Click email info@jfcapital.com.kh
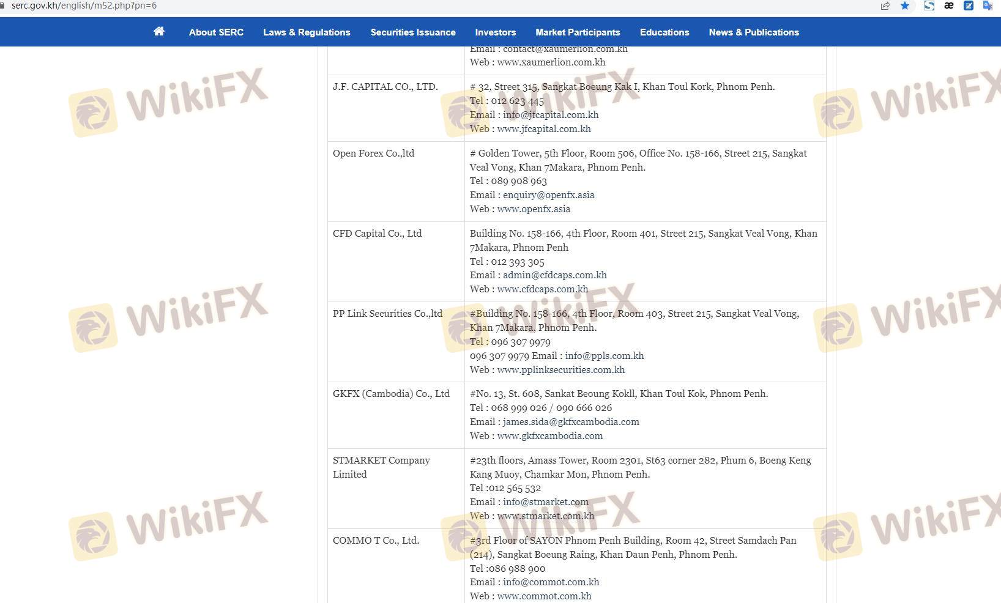 (551, 115)
